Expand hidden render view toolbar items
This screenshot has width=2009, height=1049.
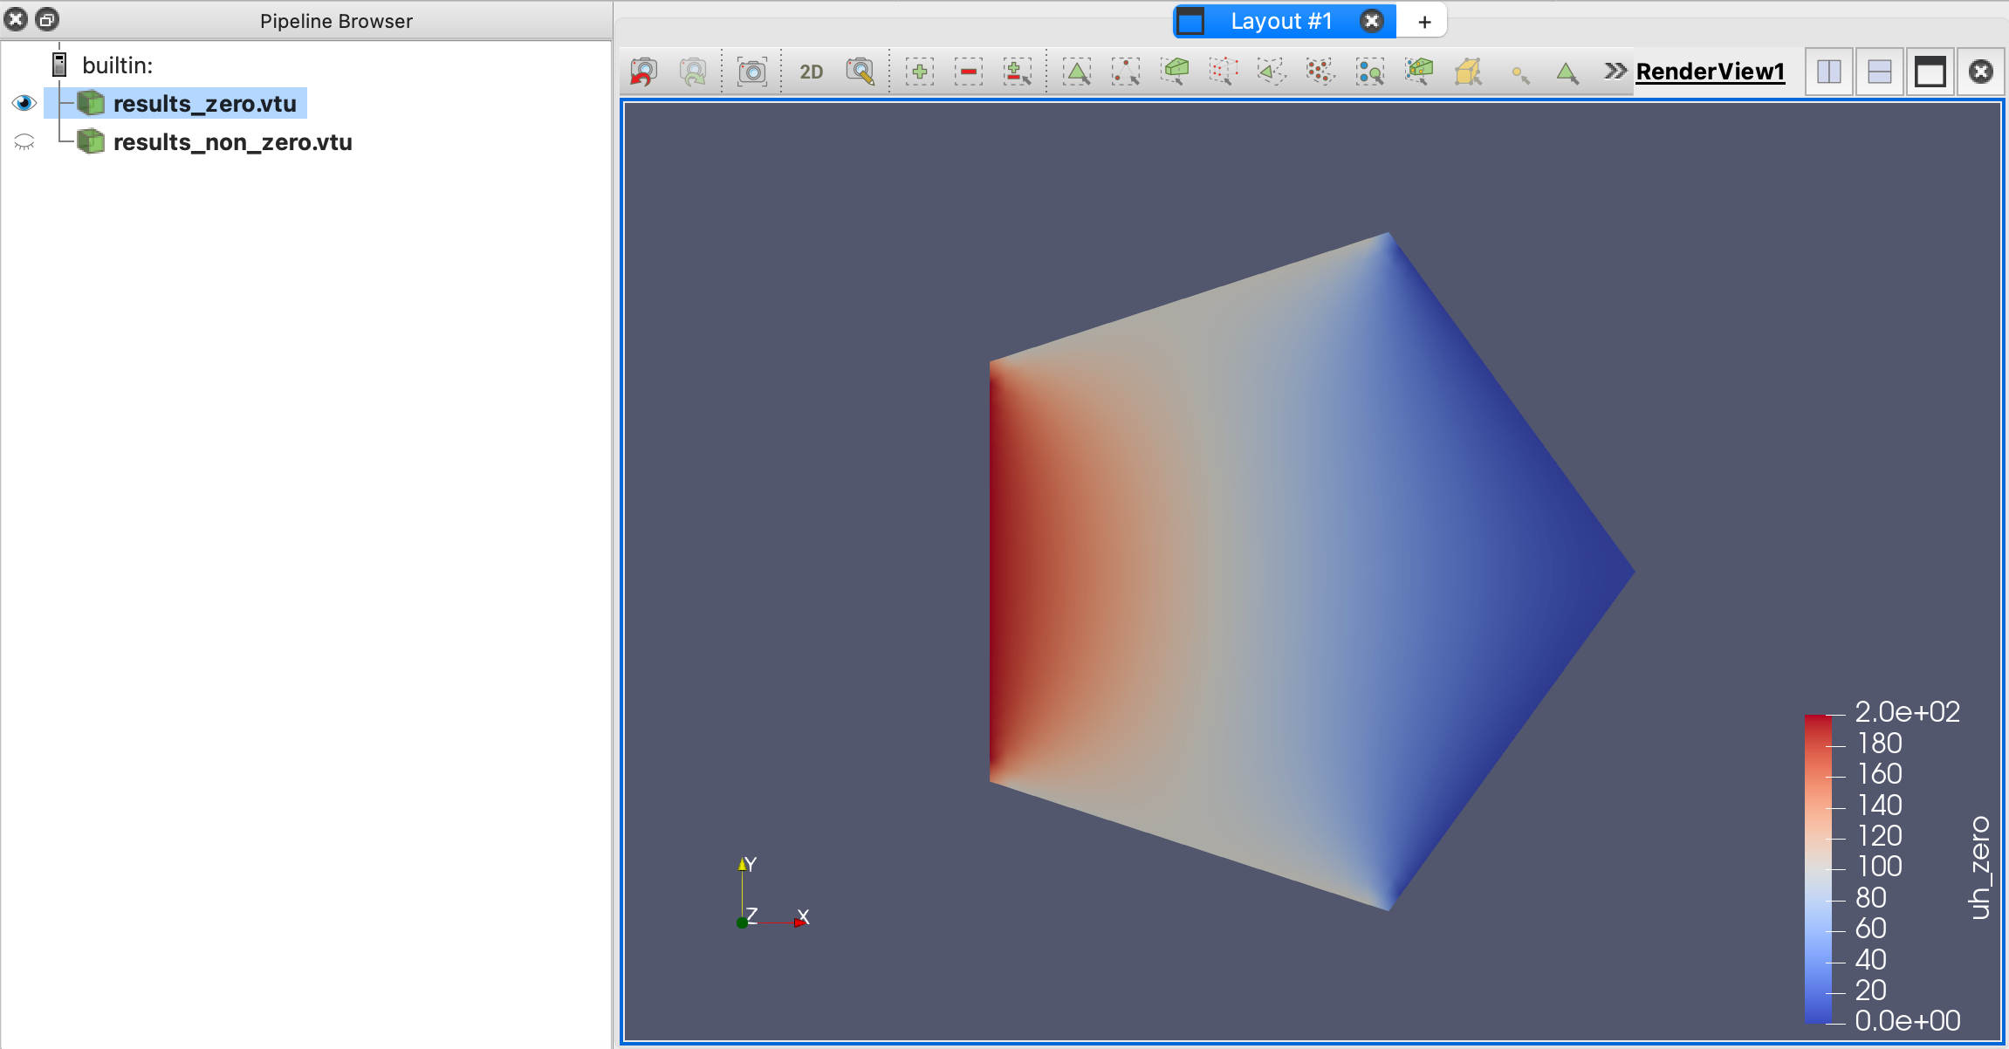click(1615, 72)
